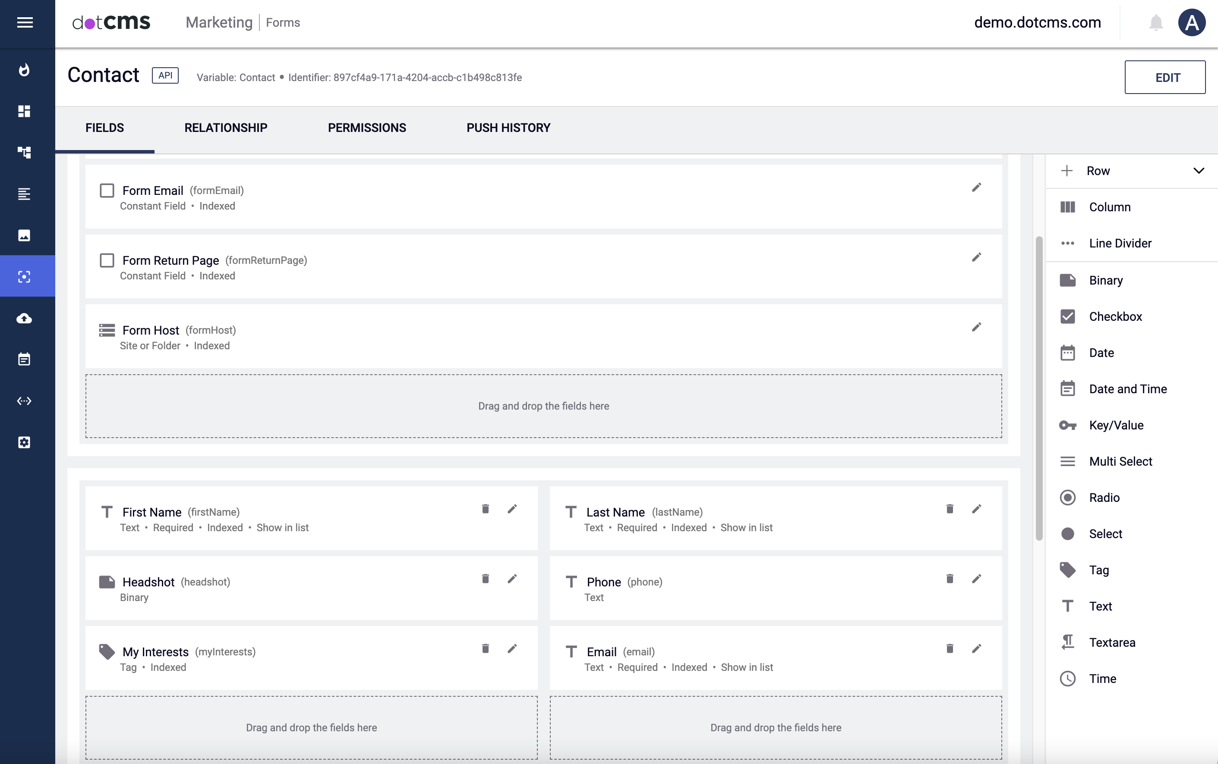Select the Radio field type
Image resolution: width=1218 pixels, height=764 pixels.
point(1104,497)
